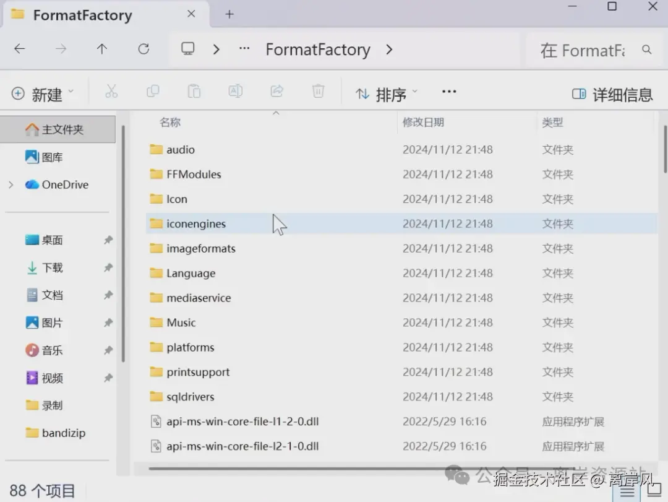Click the Share icon in the toolbar
The image size is (668, 502).
click(276, 91)
